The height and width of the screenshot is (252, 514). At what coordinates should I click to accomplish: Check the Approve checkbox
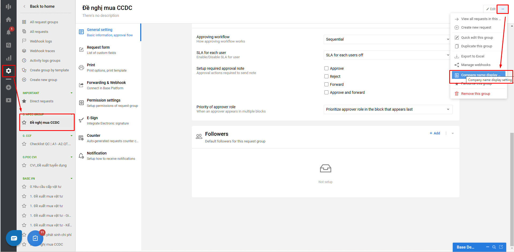[x=326, y=68]
